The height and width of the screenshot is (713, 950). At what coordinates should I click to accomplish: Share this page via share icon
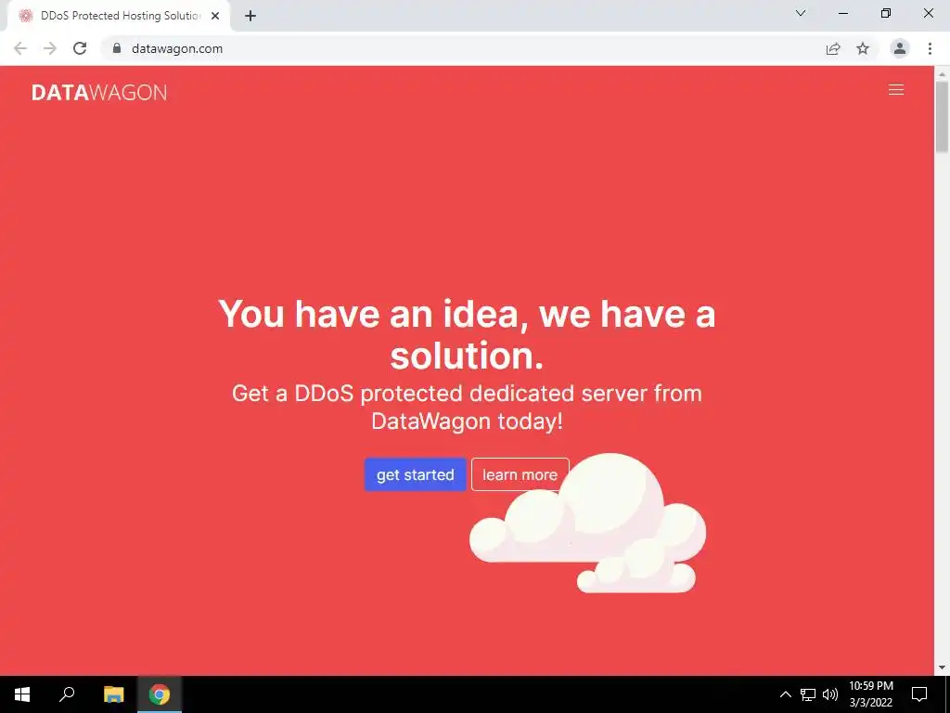(833, 48)
